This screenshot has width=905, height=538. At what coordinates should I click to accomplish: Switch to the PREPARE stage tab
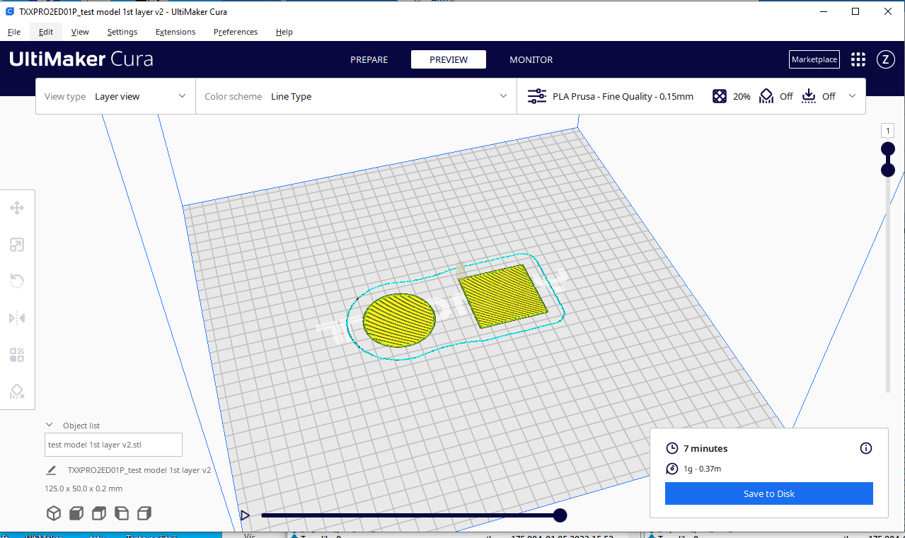pos(369,60)
